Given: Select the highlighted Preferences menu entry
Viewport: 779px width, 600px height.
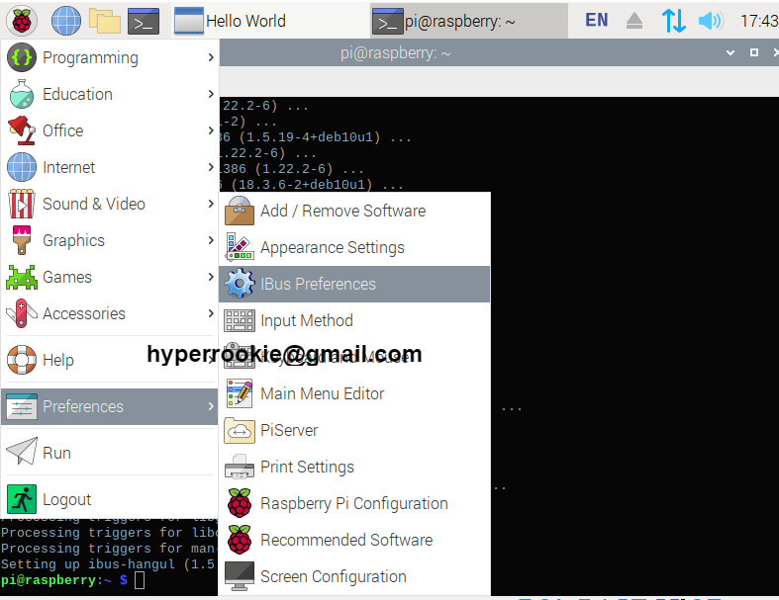Looking at the screenshot, I should (110, 406).
